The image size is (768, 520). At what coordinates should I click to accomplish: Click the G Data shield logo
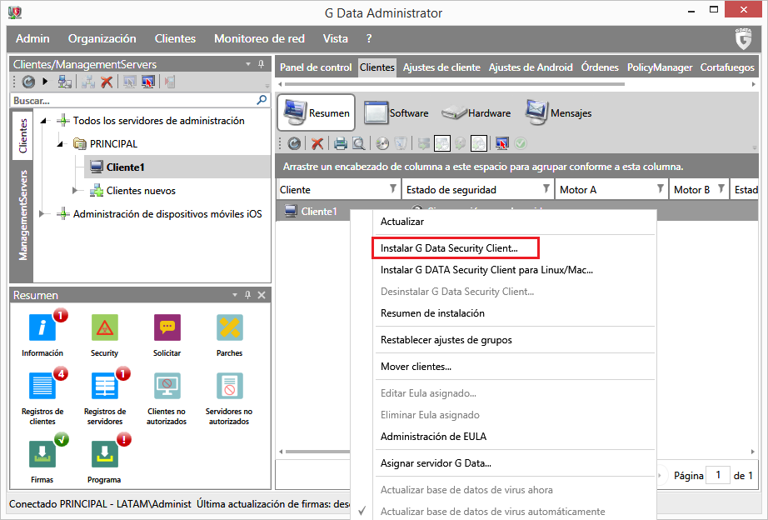point(743,38)
